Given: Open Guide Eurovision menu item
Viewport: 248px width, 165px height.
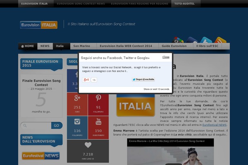Looking at the screenshot, I should [176, 46].
